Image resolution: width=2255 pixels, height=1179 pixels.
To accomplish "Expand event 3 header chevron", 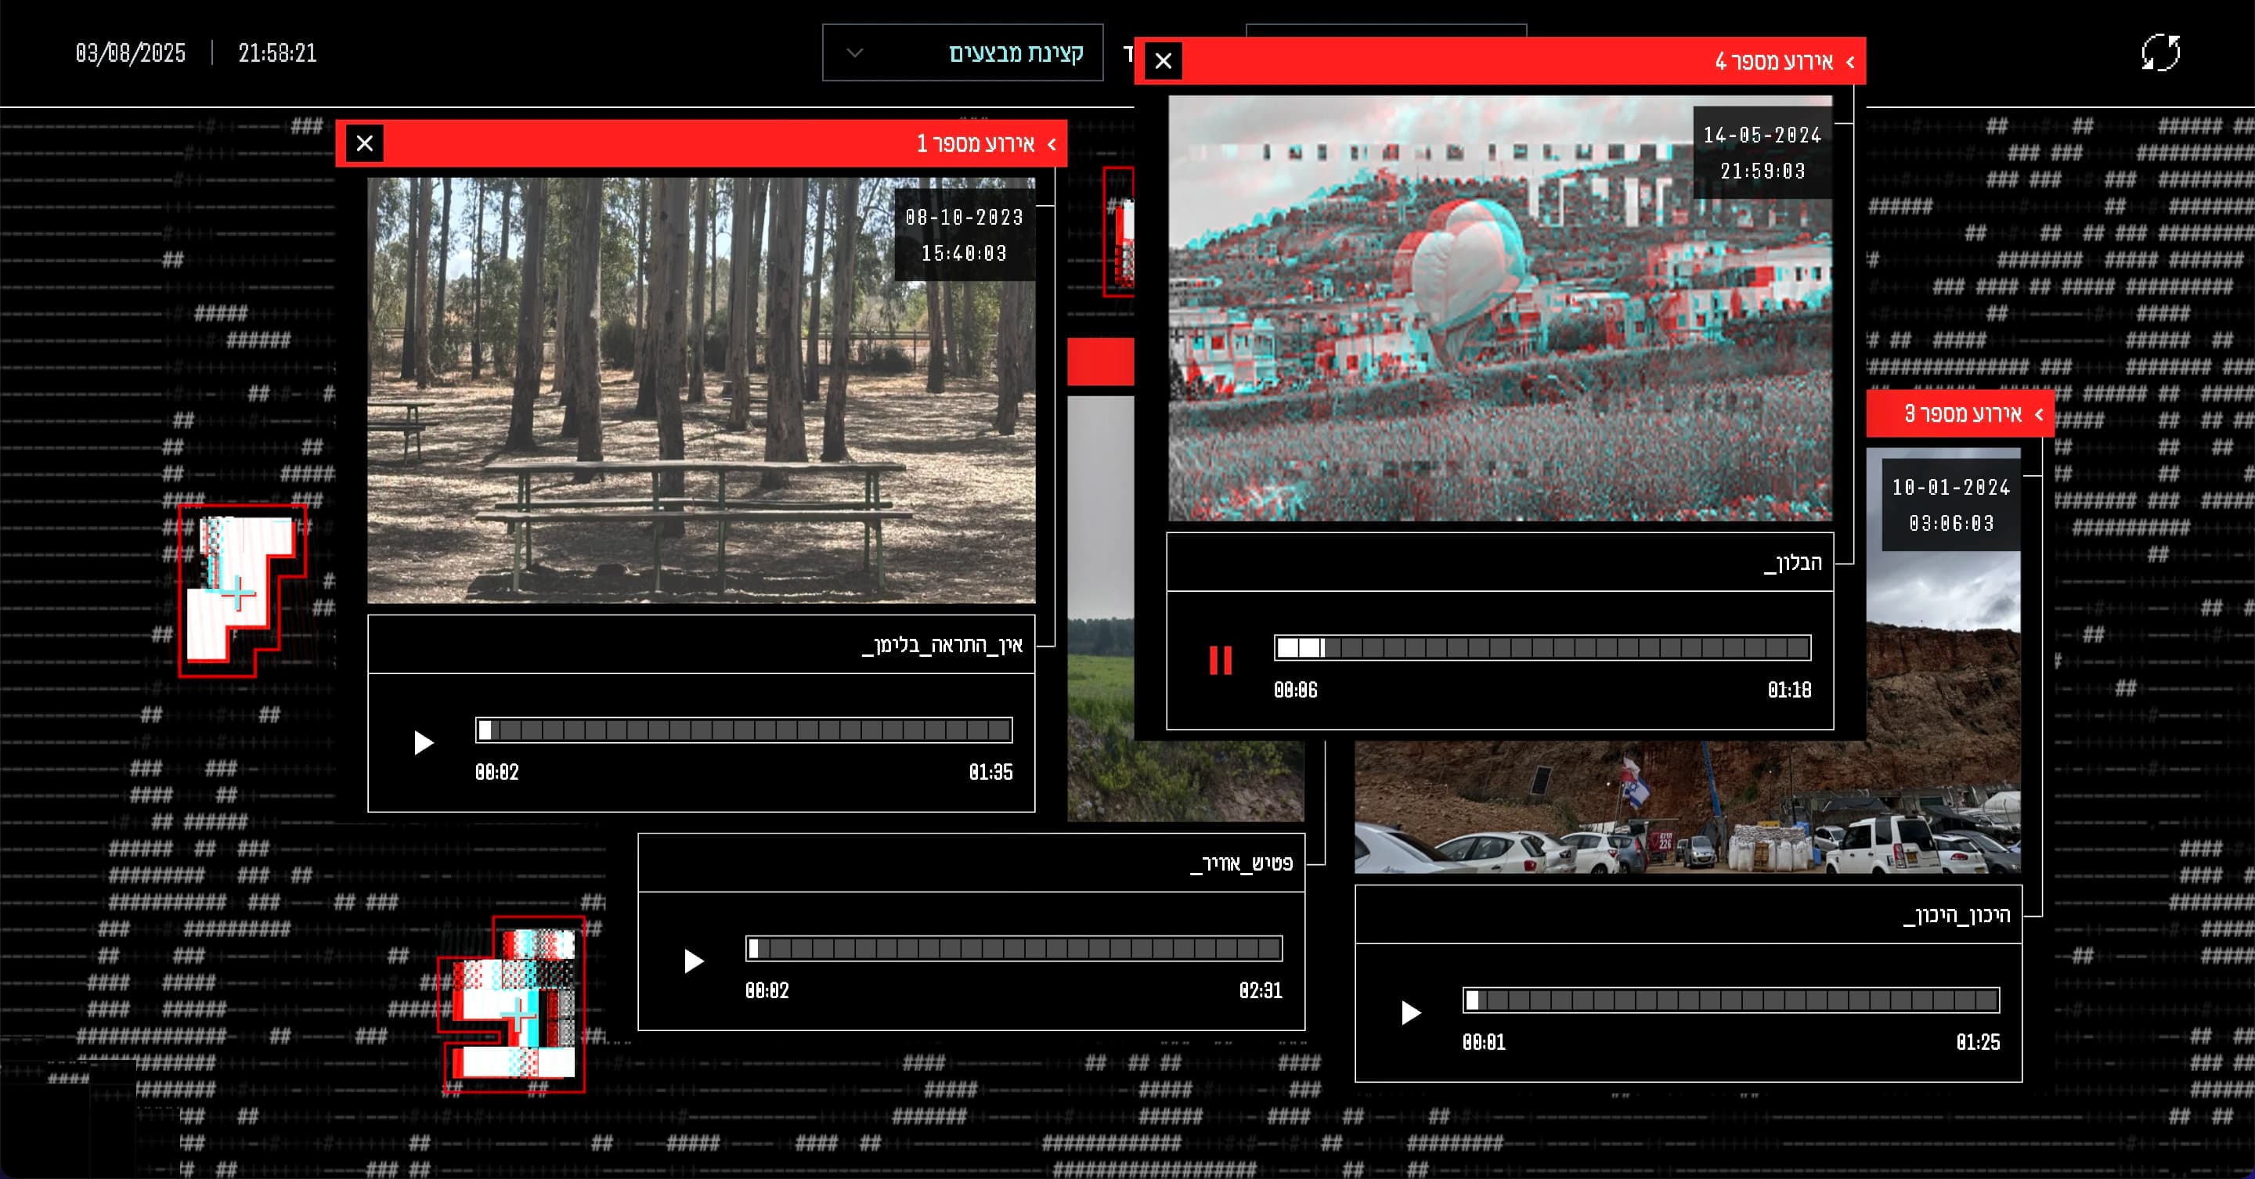I will [2039, 414].
